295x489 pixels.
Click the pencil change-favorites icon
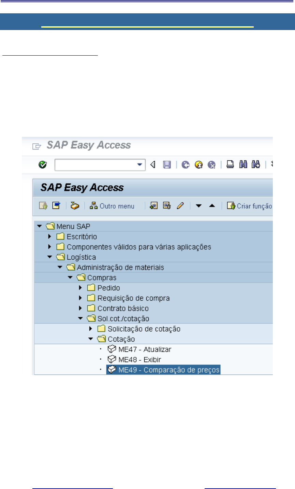180,206
